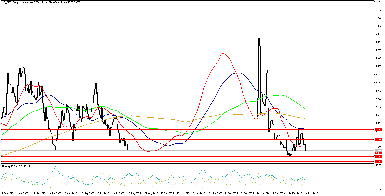Click the 2.990 price axis label
385x196 pixels.
378,147
